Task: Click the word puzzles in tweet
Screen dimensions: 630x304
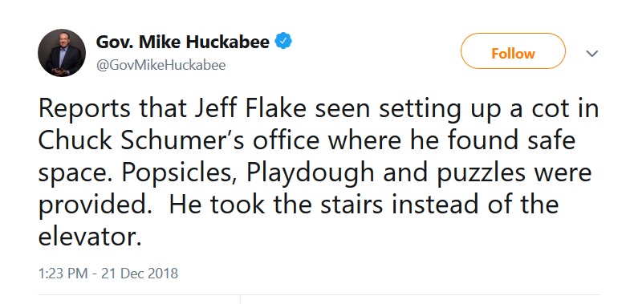Action: [x=482, y=174]
